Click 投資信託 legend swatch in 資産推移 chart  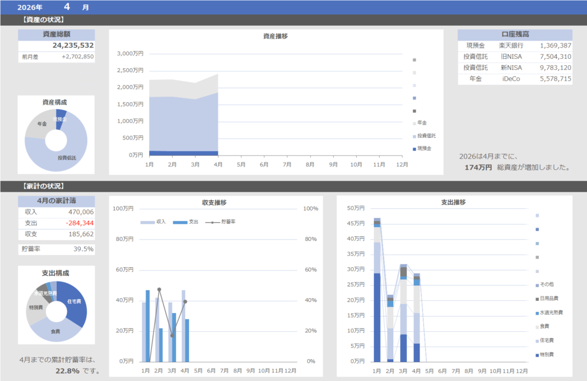point(414,136)
